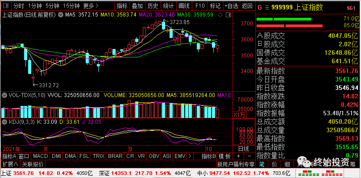Viewport: 361px width, 178px height.
Task: Select 窗口 tab
Action: [24, 156]
